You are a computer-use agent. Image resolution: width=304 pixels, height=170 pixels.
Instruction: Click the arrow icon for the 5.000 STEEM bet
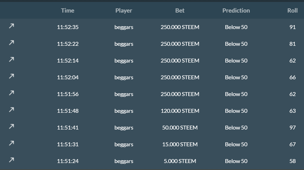tap(11, 160)
